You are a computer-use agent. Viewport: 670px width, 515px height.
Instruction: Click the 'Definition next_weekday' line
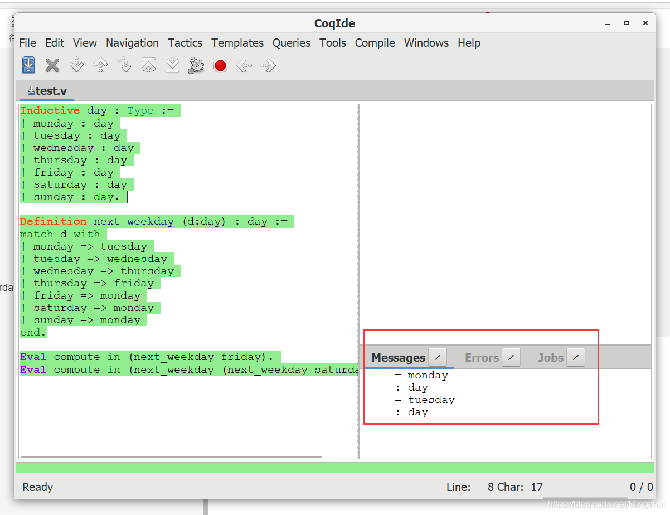(154, 221)
